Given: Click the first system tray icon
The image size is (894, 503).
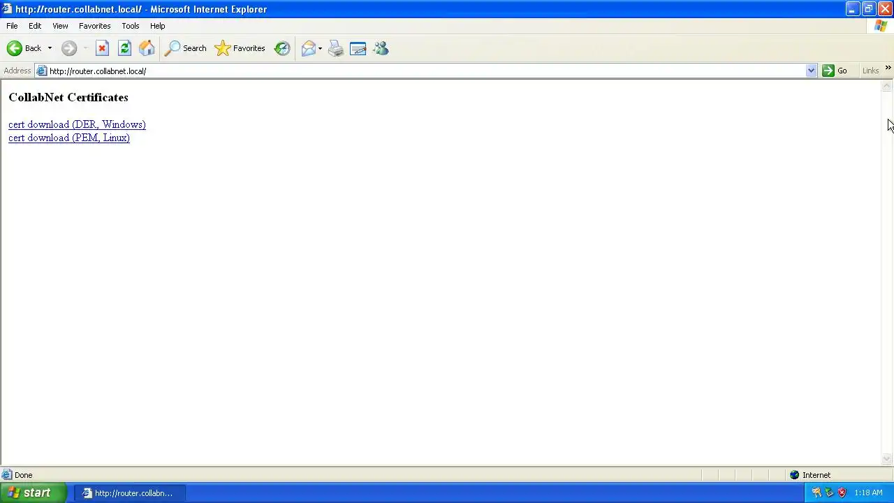Looking at the screenshot, I should coord(816,493).
